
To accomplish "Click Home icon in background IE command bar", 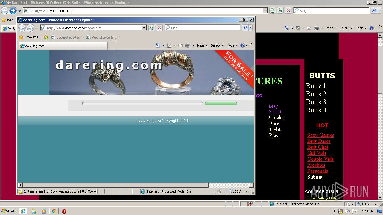I will (x=287, y=28).
